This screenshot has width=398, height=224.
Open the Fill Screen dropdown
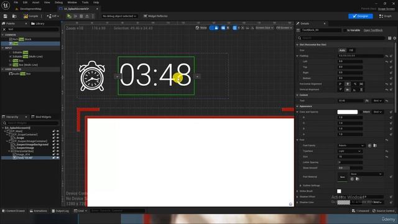[x=284, y=28]
